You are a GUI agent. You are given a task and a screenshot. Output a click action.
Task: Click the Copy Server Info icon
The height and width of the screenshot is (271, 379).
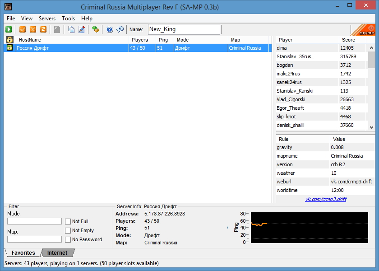tap(71, 29)
